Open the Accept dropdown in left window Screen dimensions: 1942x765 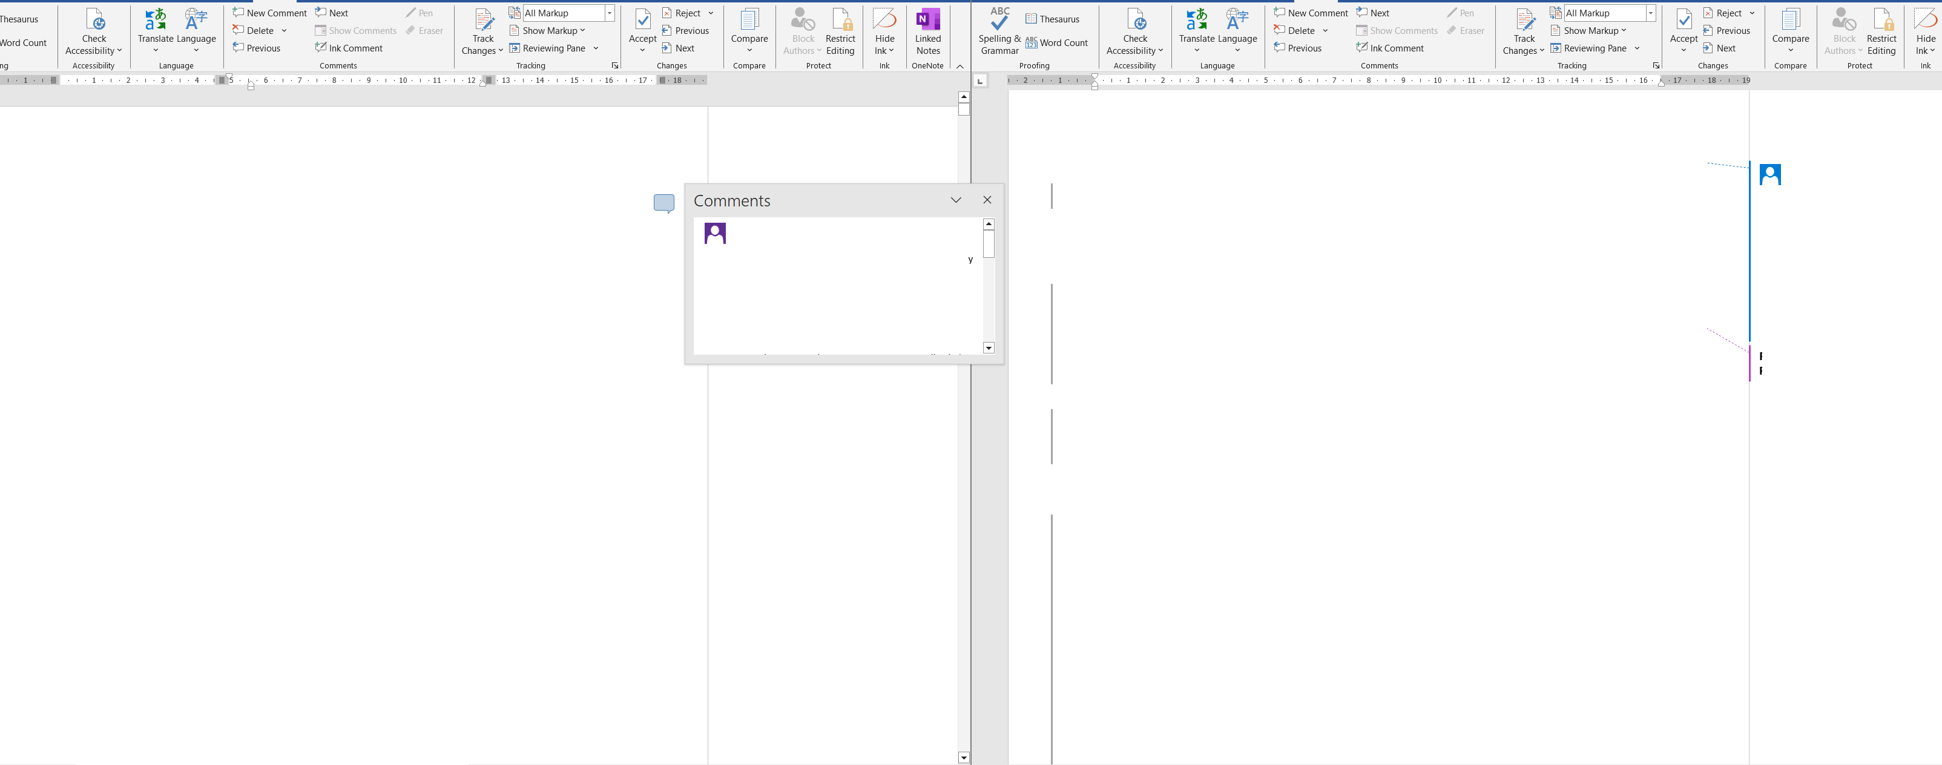coord(642,50)
